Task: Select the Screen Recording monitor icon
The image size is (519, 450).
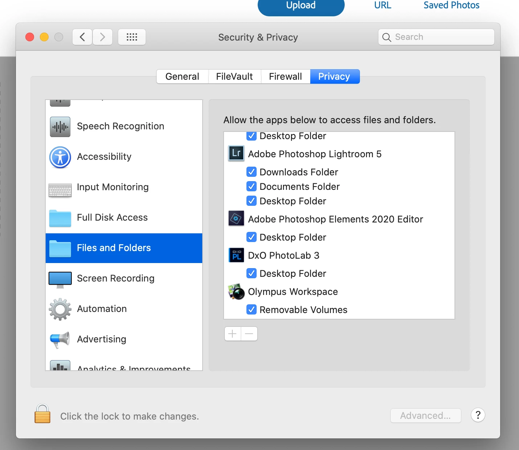Action: (x=60, y=280)
